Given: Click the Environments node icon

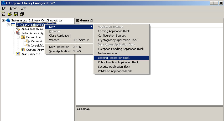Looking at the screenshot, I should [18, 54].
